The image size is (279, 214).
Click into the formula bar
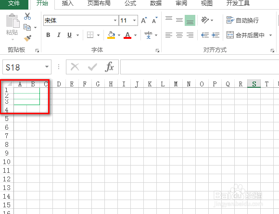[x=200, y=67]
